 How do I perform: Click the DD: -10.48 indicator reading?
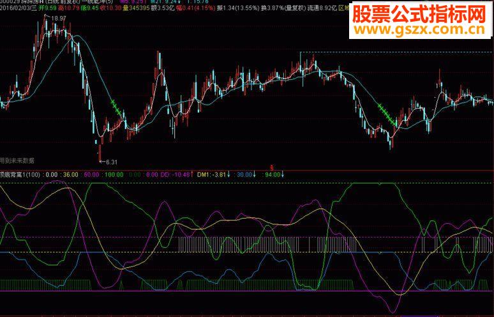pyautogui.click(x=175, y=174)
